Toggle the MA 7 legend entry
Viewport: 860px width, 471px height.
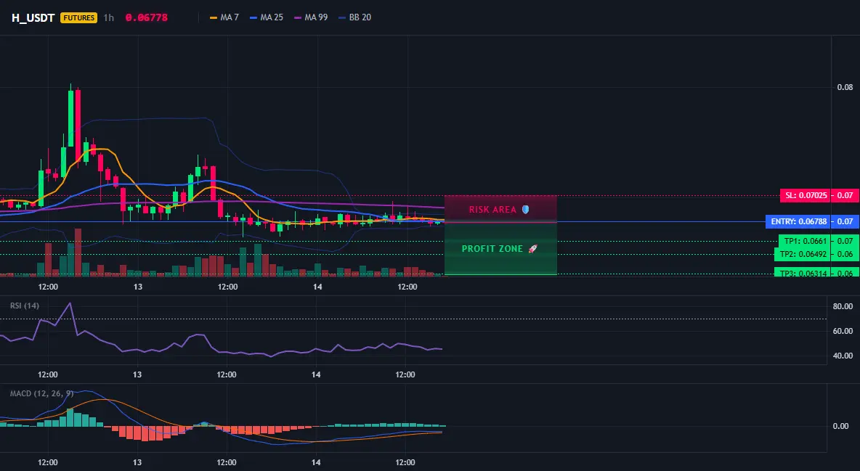[x=224, y=17]
